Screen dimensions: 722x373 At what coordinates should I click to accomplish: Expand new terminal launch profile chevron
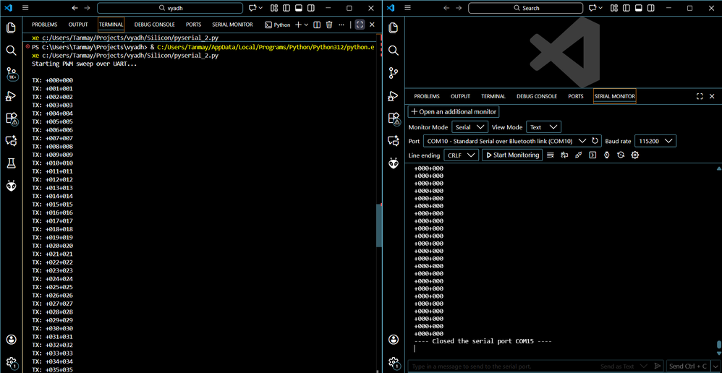pos(306,25)
